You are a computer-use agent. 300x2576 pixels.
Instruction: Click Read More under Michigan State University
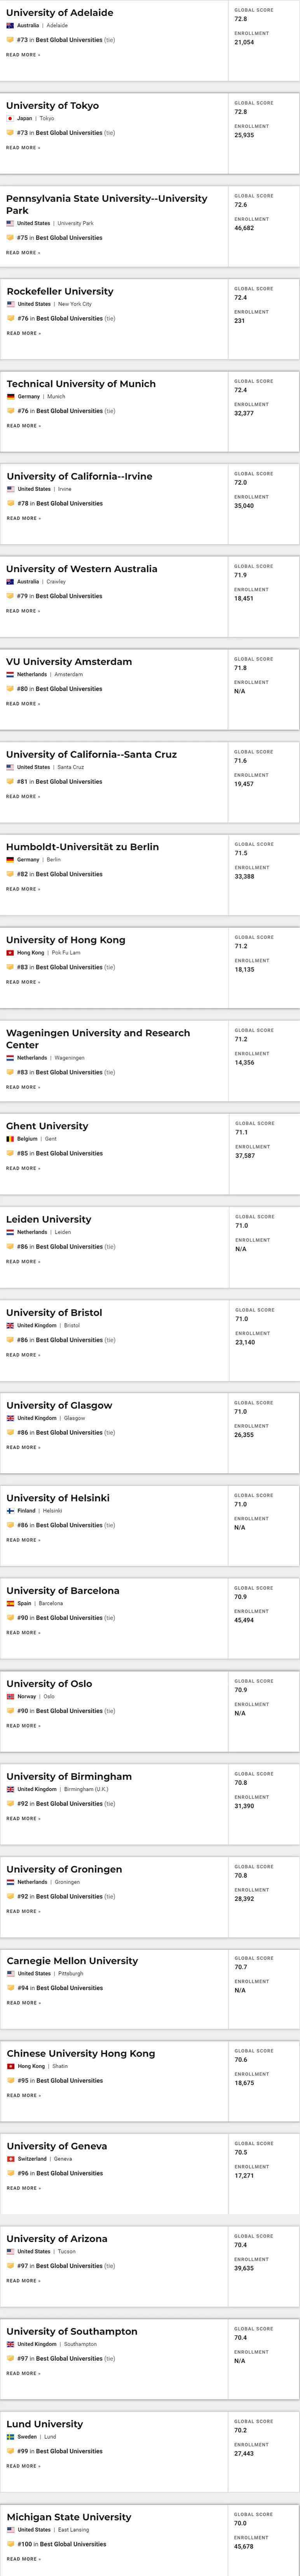coord(23,2558)
